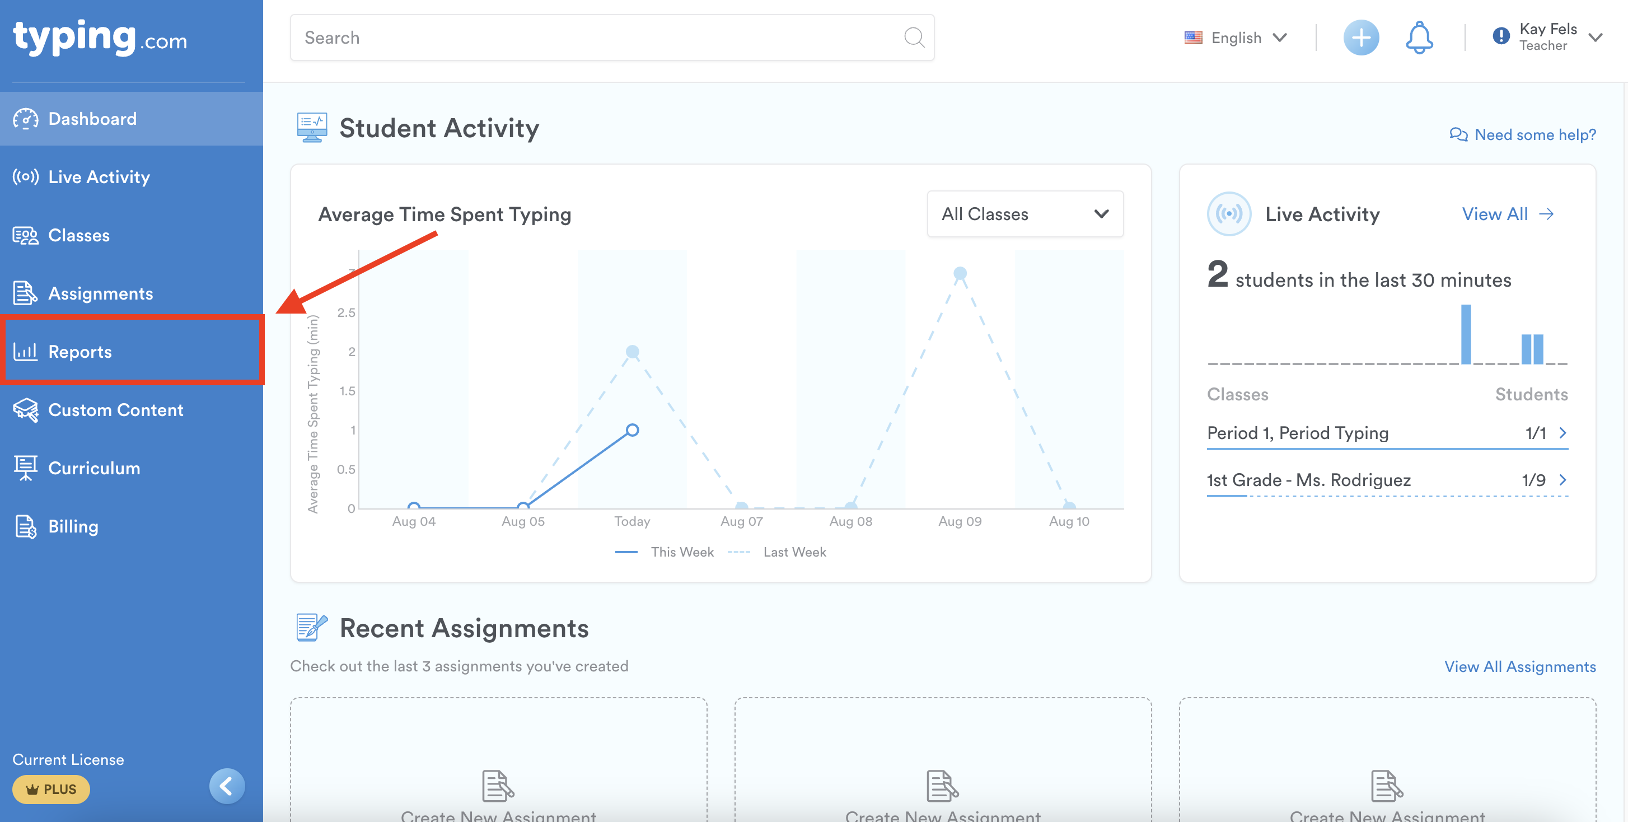Click the blue plus add button

pyautogui.click(x=1360, y=38)
